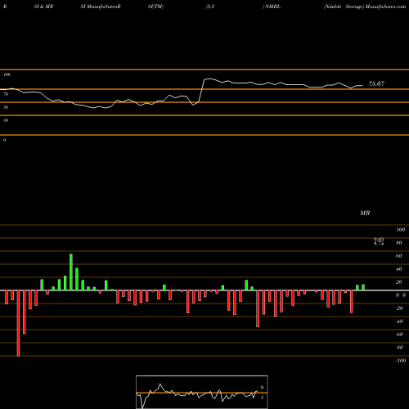Screen dimensions: 409x409
Task: Click the RSI axis label 70
Action: click(6, 94)
